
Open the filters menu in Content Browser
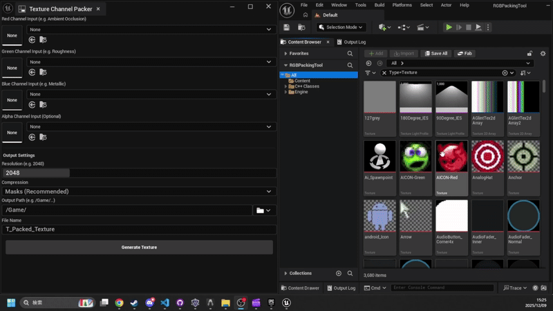pyautogui.click(x=370, y=73)
